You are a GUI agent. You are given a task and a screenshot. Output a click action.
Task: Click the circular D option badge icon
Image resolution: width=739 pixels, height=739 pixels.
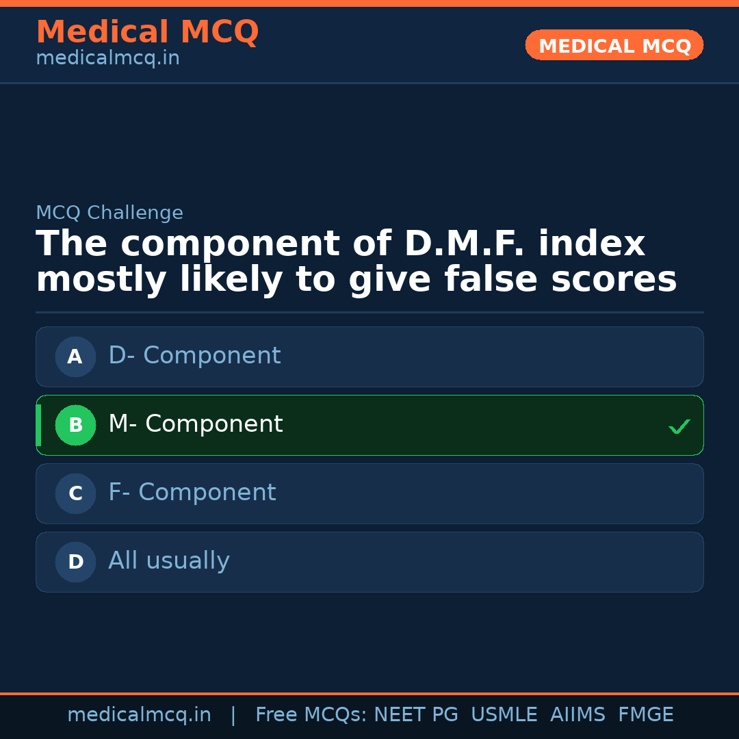point(75,562)
